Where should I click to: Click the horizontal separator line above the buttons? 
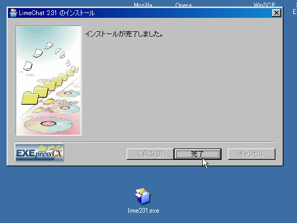click(144, 142)
